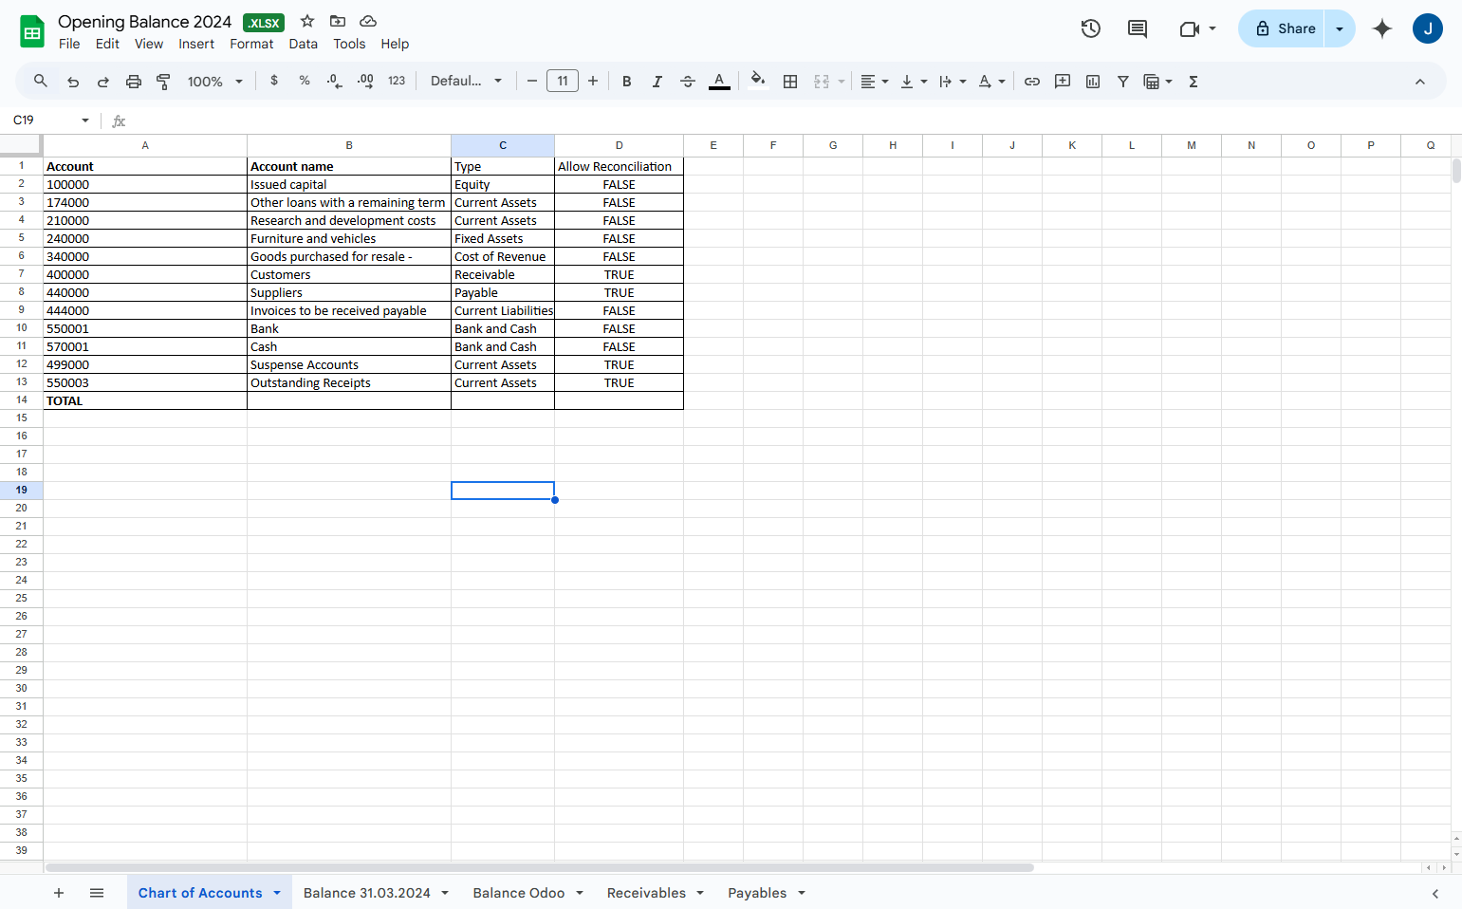Open the Gemini sparkle icon
Viewport: 1462px width, 909px height.
1382,28
